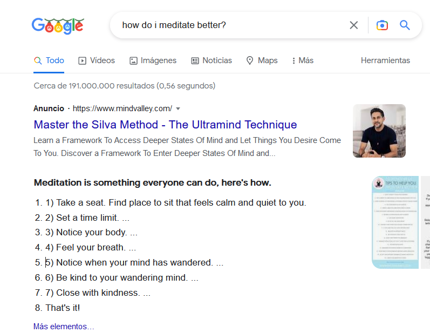Open Herramientas search tools

click(385, 60)
